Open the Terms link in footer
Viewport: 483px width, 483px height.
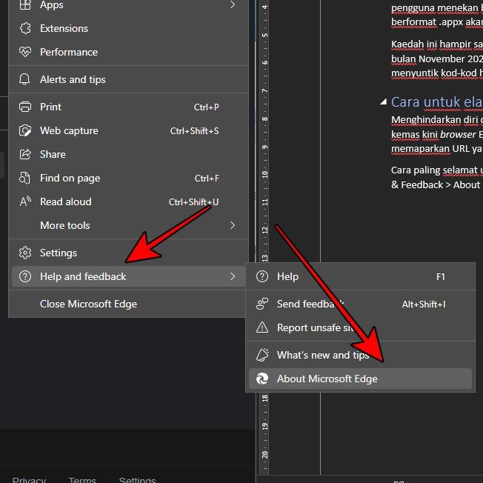click(82, 479)
